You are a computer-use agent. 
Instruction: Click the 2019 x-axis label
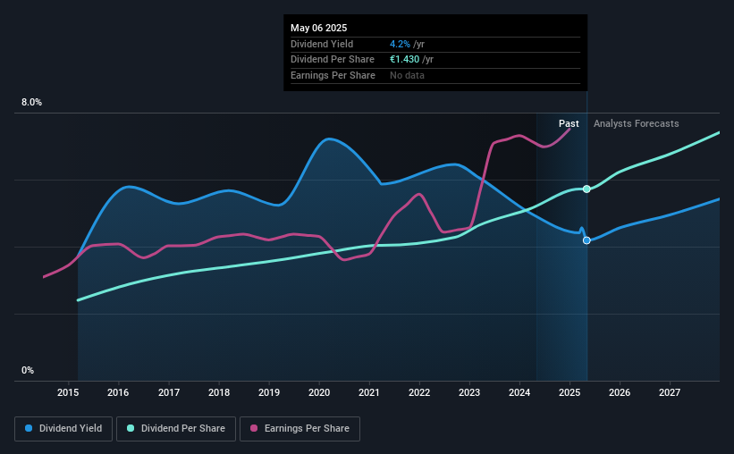click(269, 392)
